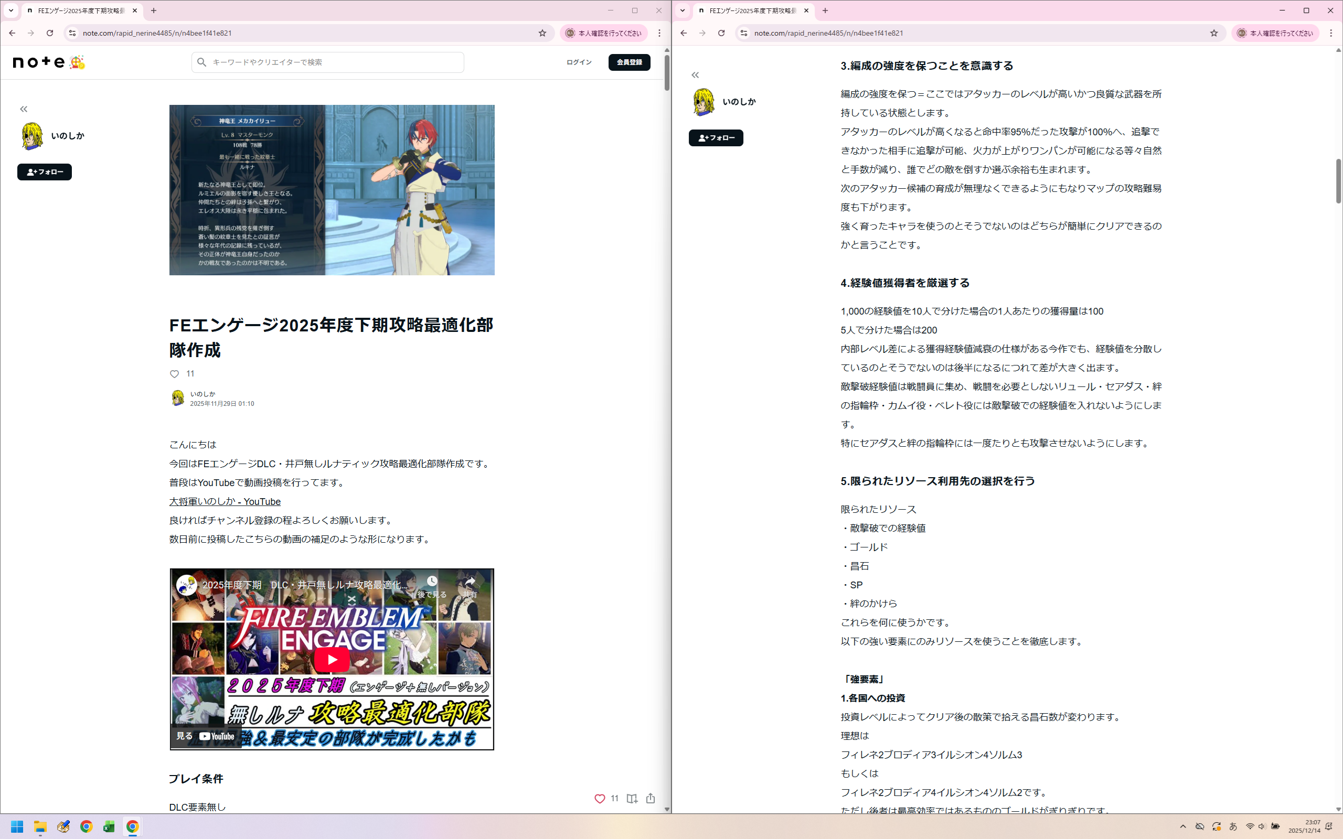Bookmark page with star in left browser

[542, 33]
